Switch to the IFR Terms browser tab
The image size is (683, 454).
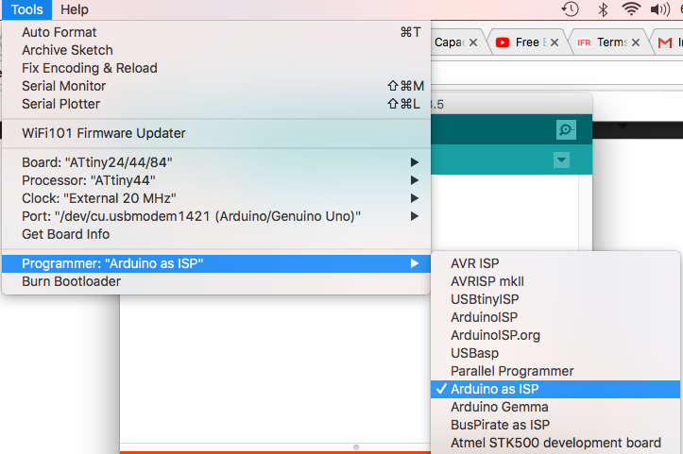[610, 42]
